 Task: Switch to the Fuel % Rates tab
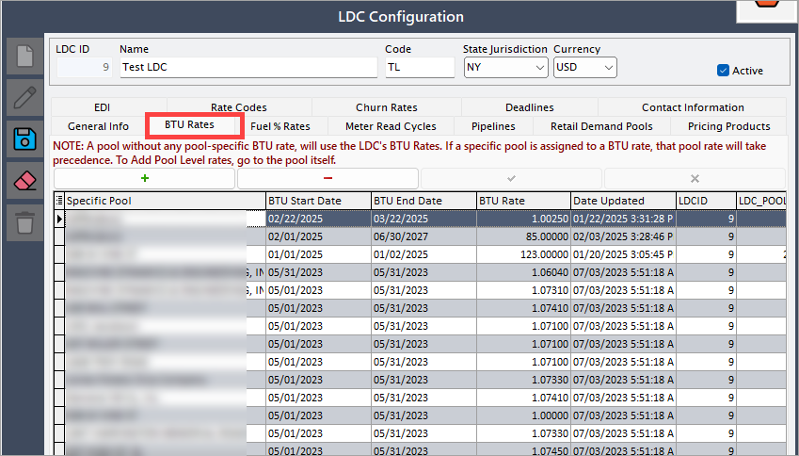click(280, 126)
